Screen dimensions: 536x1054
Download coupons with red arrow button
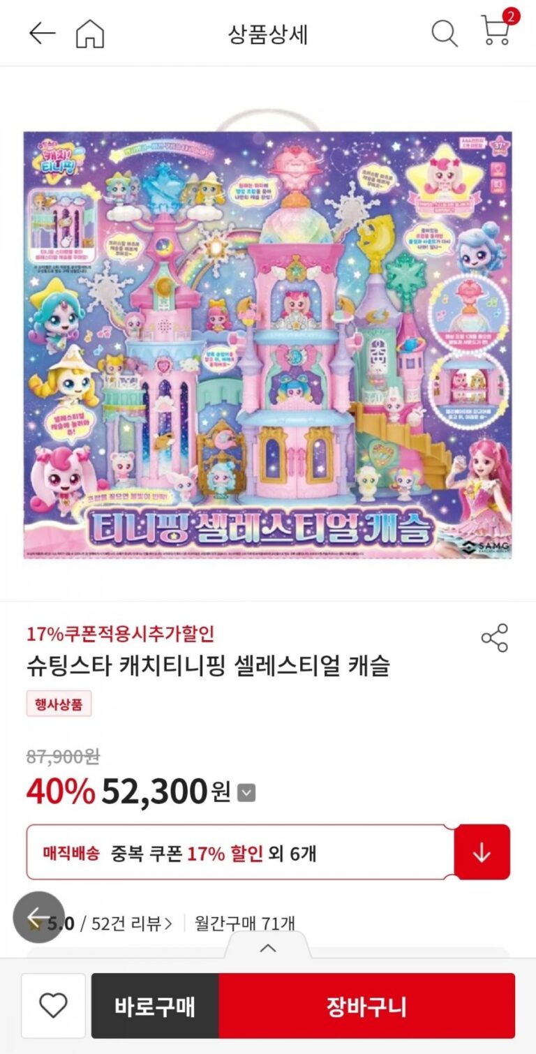tap(482, 852)
